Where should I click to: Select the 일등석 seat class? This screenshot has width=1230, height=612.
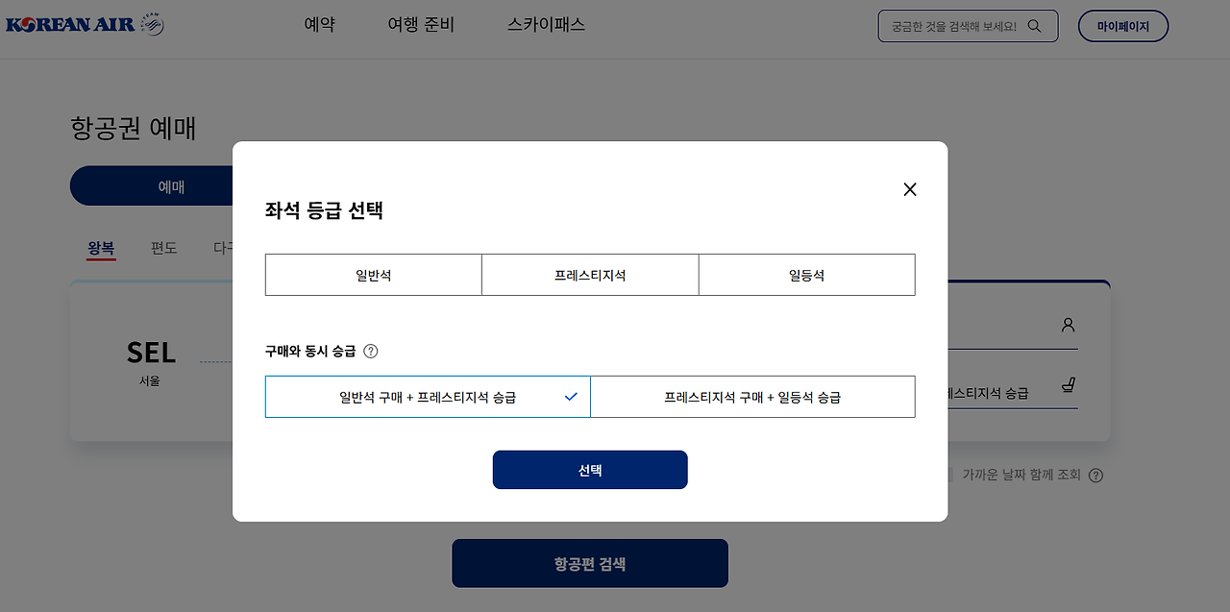(x=806, y=274)
